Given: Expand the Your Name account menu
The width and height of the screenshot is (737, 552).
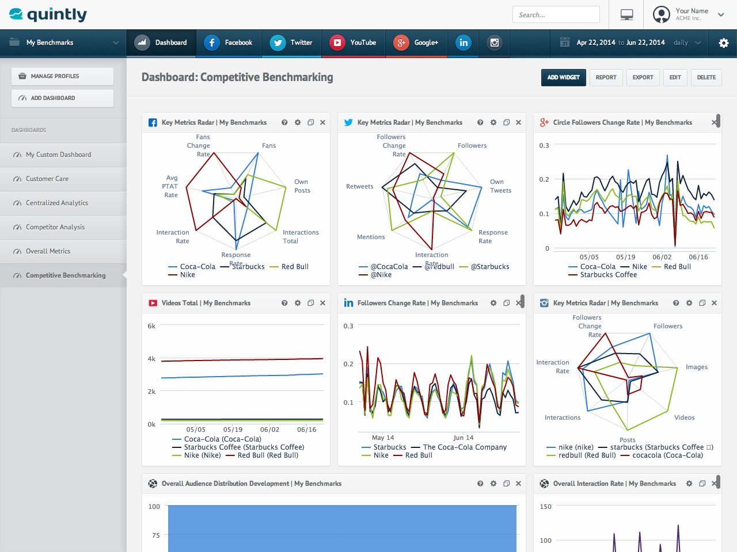Looking at the screenshot, I should click(721, 15).
